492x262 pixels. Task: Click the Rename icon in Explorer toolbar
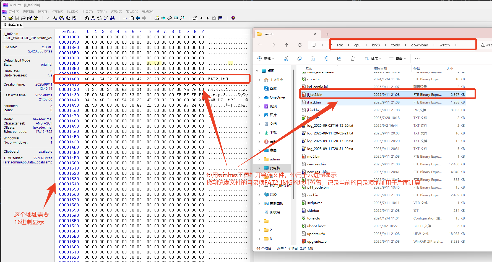(326, 59)
